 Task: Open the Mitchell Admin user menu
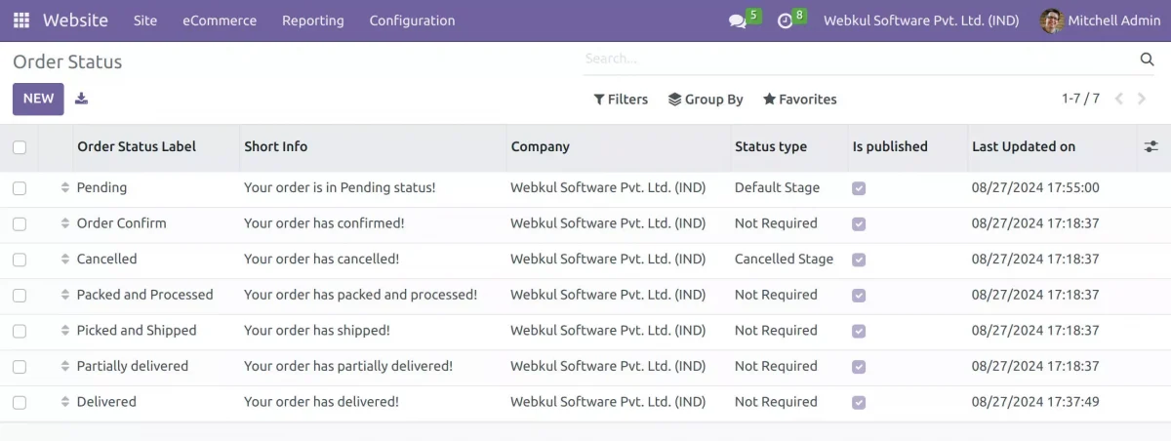(x=1099, y=20)
